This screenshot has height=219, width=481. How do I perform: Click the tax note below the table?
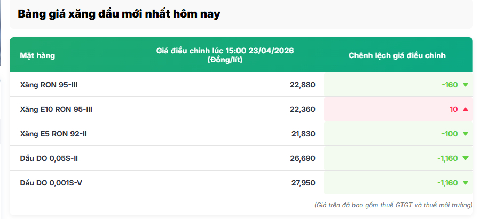tap(394, 205)
